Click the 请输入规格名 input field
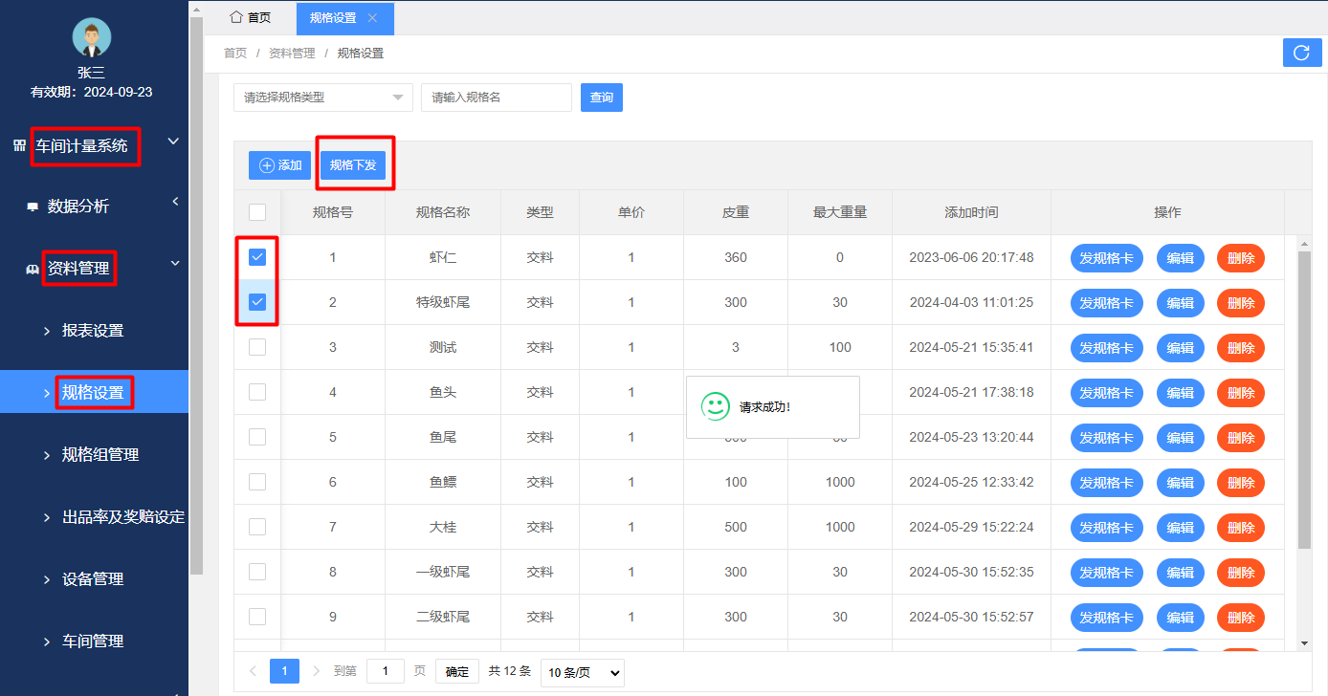The height and width of the screenshot is (696, 1328). click(497, 98)
